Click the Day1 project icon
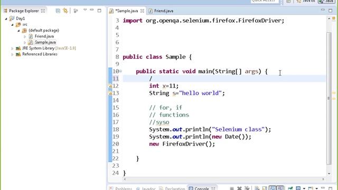 [12, 18]
